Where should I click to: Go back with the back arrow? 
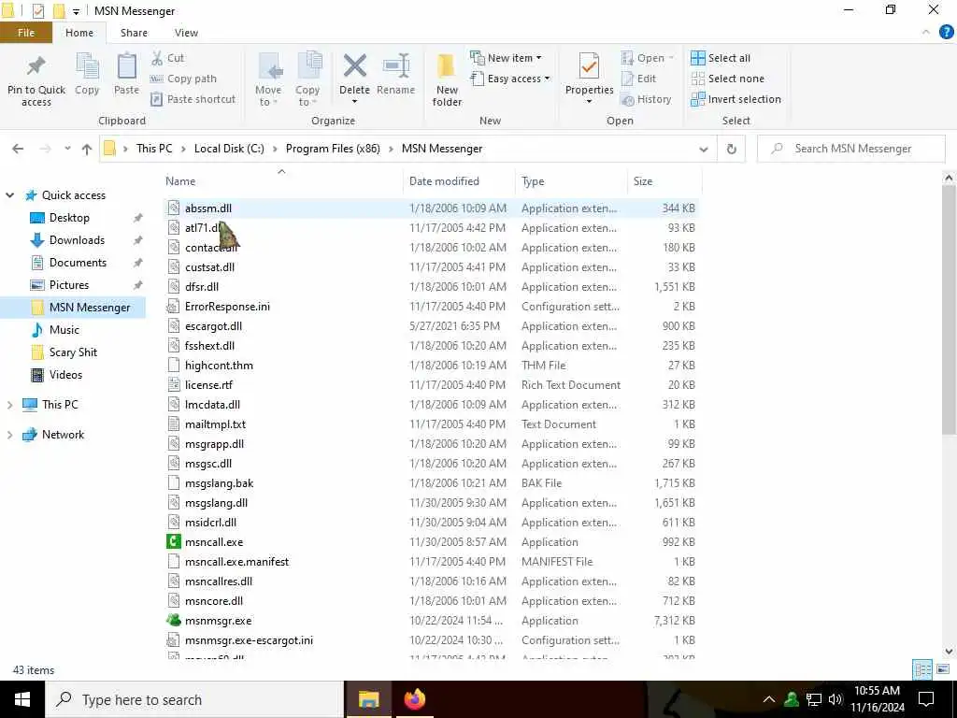click(19, 149)
